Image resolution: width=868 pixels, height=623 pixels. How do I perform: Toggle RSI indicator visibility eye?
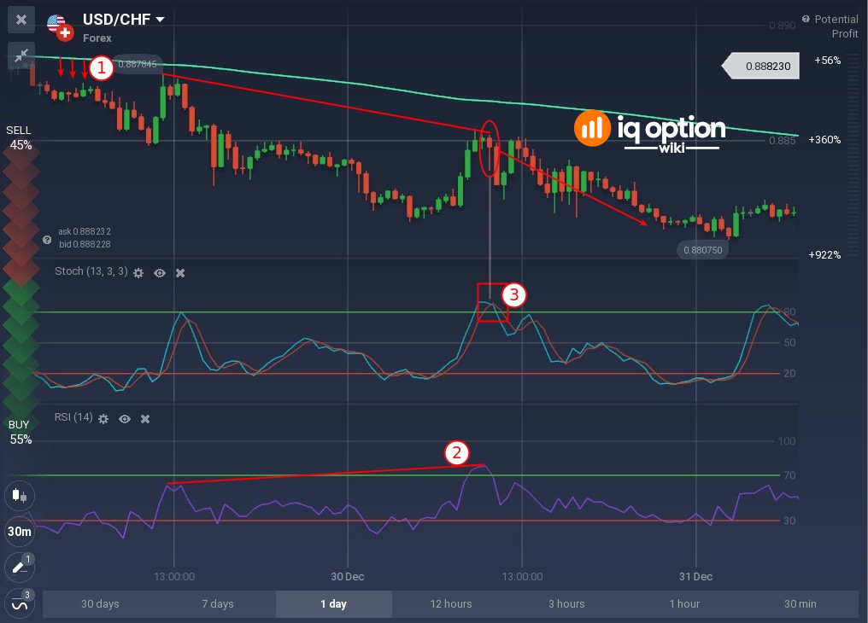click(x=125, y=419)
